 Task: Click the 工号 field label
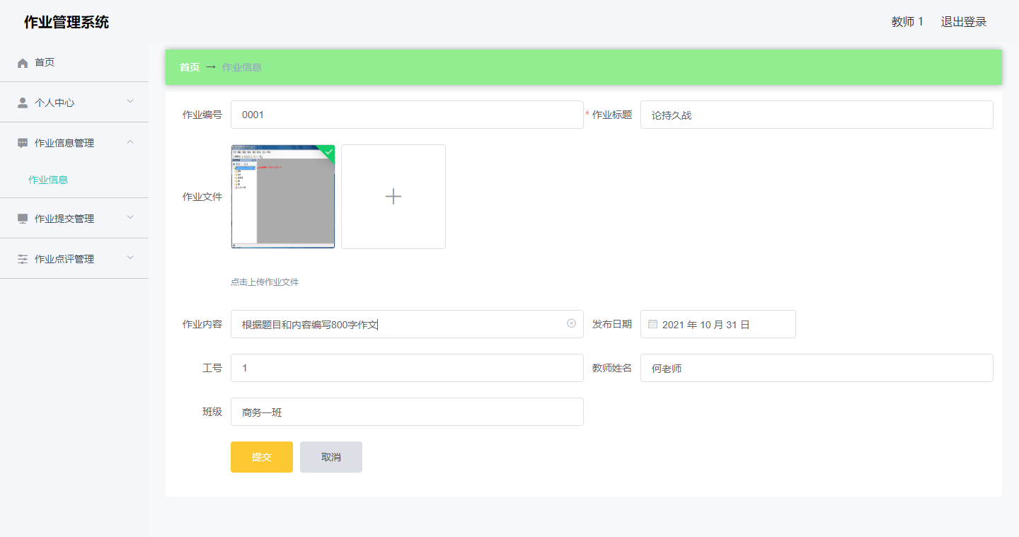212,368
